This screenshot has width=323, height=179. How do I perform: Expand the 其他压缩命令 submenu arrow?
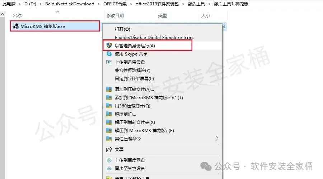pyautogui.click(x=217, y=139)
